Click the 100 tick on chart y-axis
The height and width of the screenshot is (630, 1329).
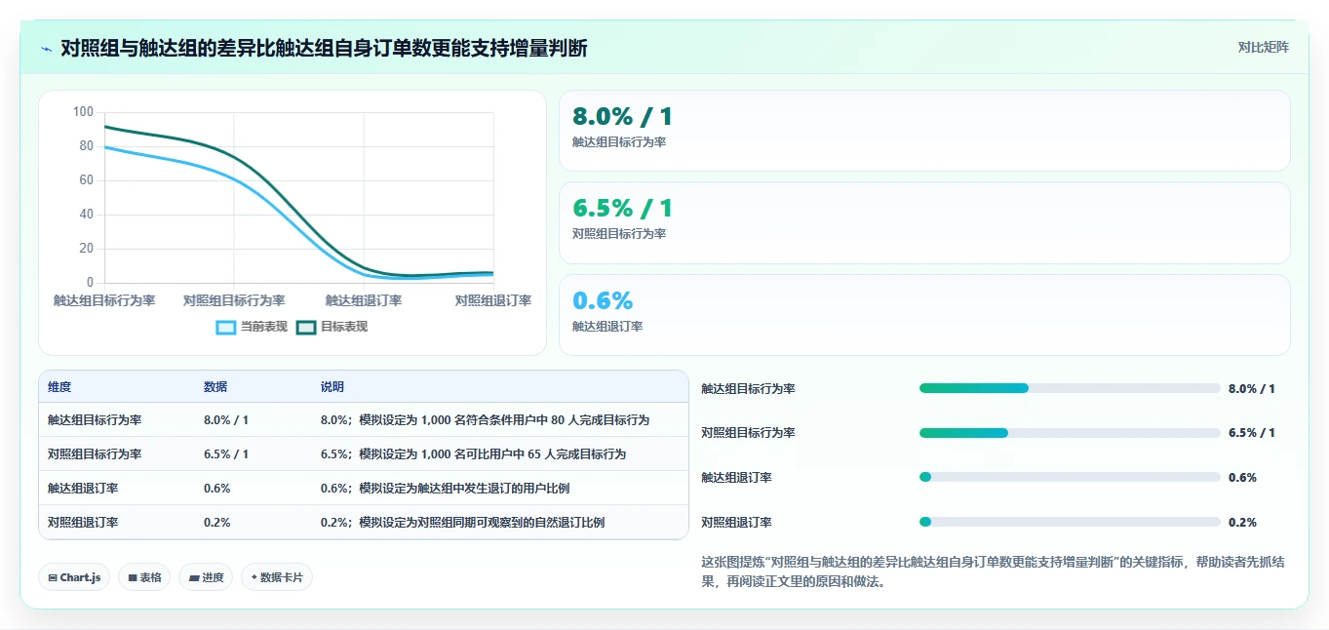pos(83,112)
